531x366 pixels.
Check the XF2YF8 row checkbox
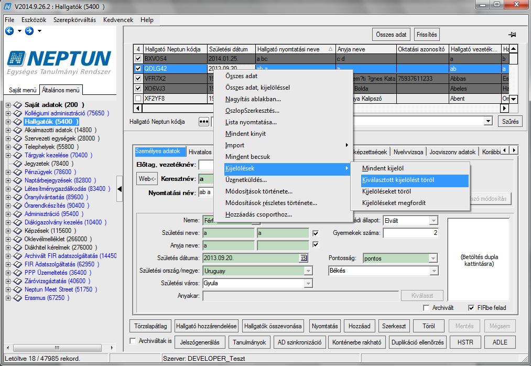(138, 99)
